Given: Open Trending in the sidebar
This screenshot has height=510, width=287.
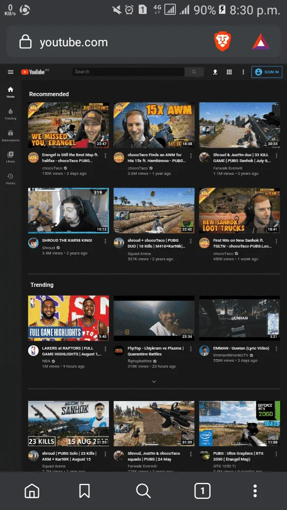Looking at the screenshot, I should coord(11,114).
